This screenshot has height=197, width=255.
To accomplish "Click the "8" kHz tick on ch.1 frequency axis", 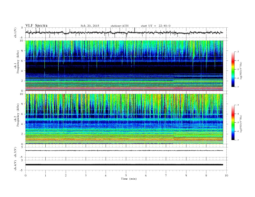I will (22, 51).
